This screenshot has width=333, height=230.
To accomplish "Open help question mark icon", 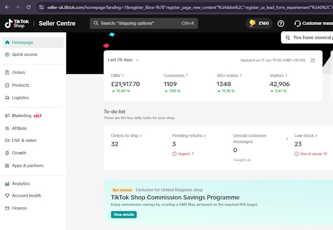I will point(281,23).
